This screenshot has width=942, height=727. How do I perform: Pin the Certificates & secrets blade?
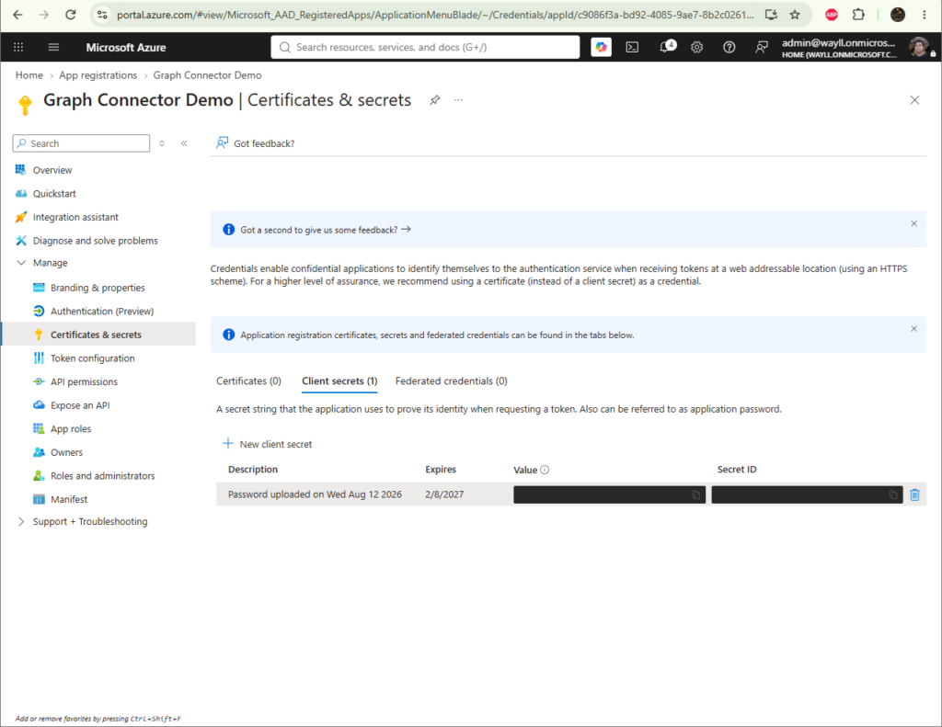click(x=434, y=99)
